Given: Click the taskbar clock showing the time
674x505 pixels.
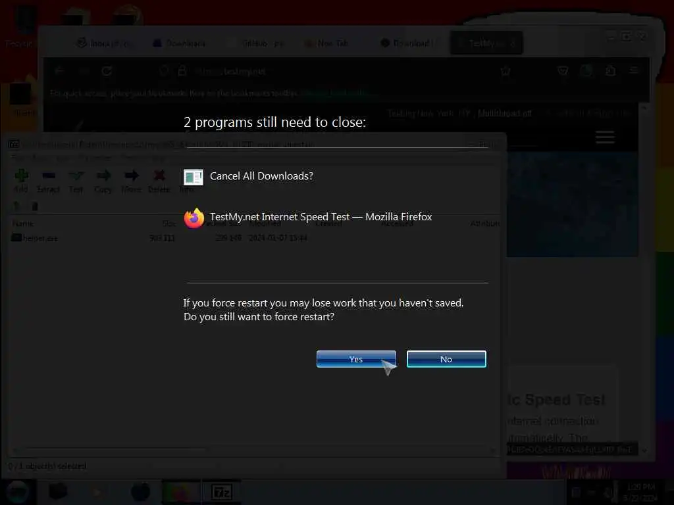Looking at the screenshot, I should [x=641, y=492].
